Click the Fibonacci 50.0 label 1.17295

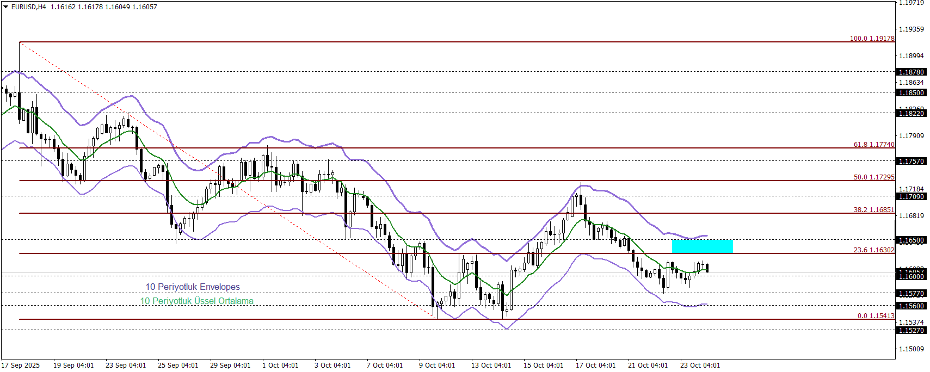point(873,177)
